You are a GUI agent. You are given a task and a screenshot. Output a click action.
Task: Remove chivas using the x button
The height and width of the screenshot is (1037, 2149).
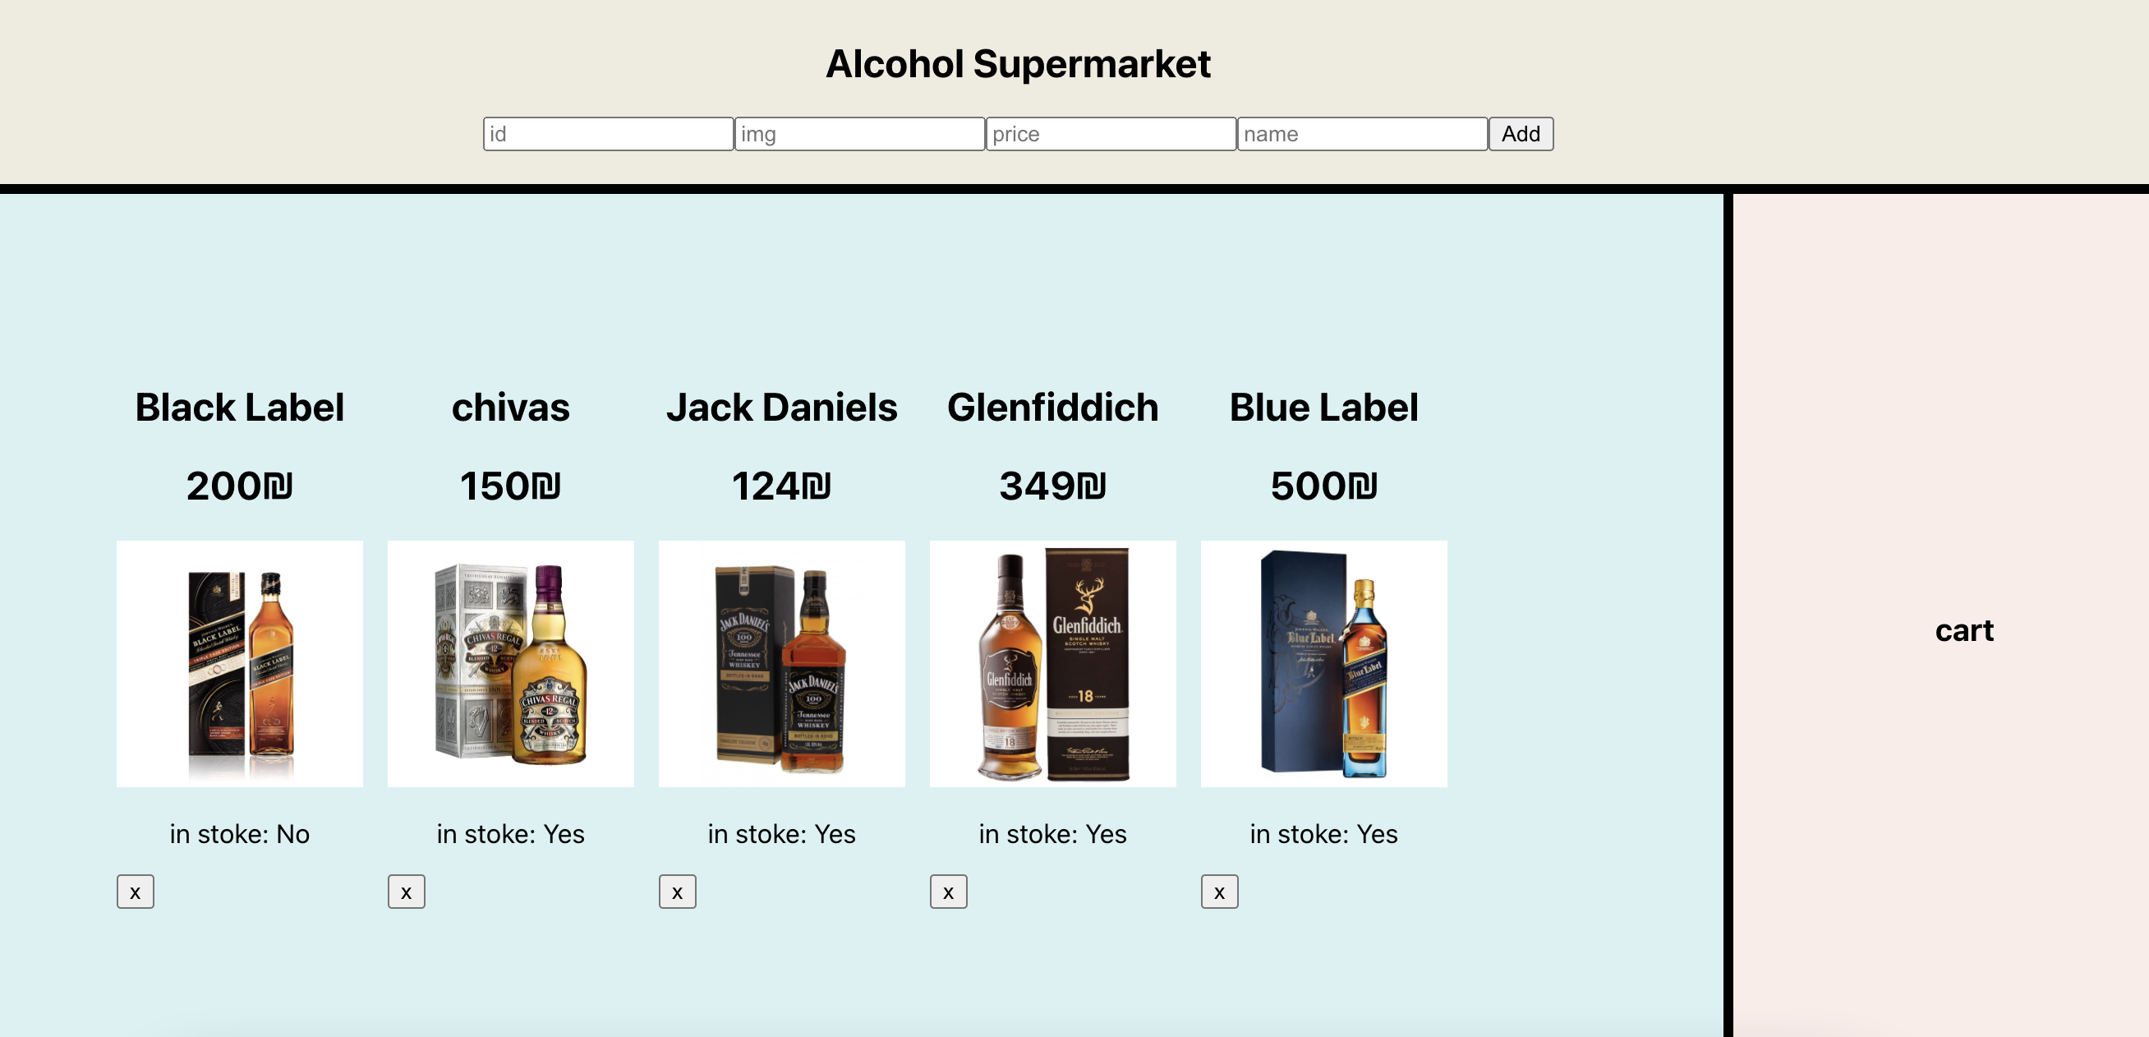tap(406, 891)
